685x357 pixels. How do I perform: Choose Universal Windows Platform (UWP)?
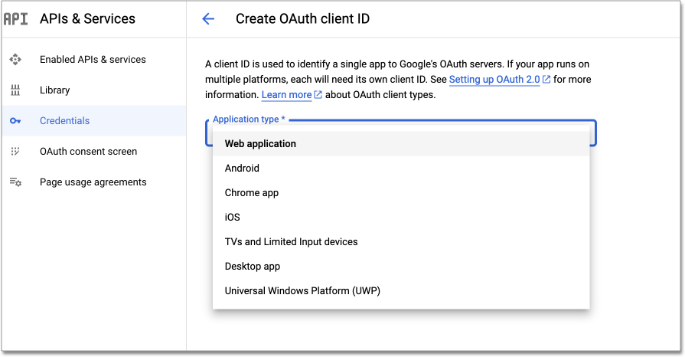pyautogui.click(x=302, y=291)
